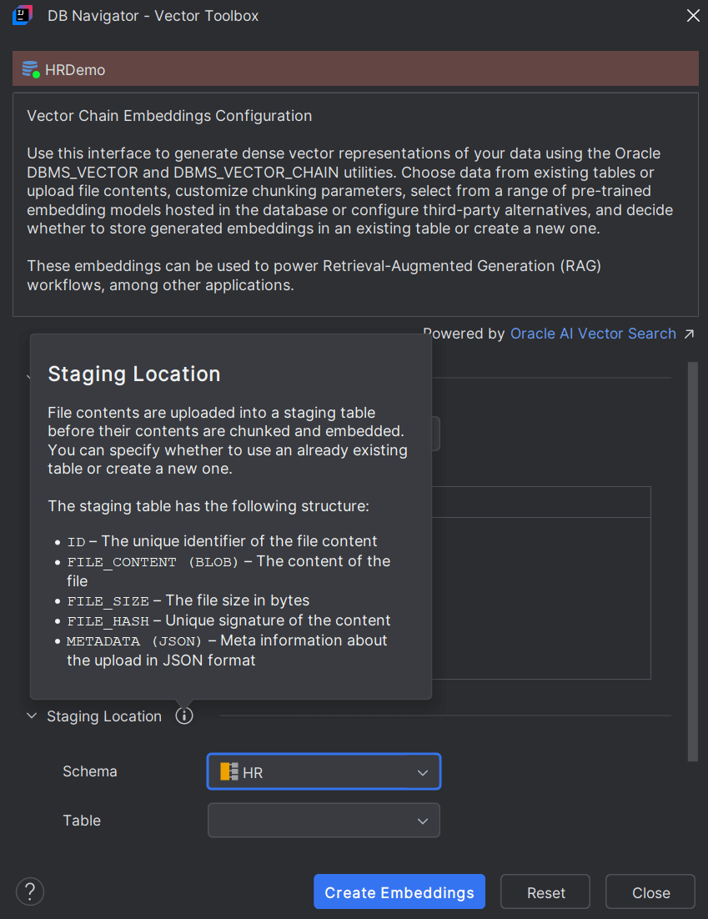Open the Oracle AI Vector Search link
The height and width of the screenshot is (919, 708).
pos(593,334)
